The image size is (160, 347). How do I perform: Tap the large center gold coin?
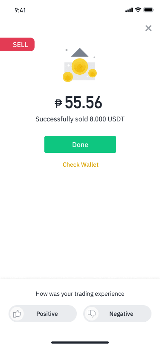coord(80,67)
